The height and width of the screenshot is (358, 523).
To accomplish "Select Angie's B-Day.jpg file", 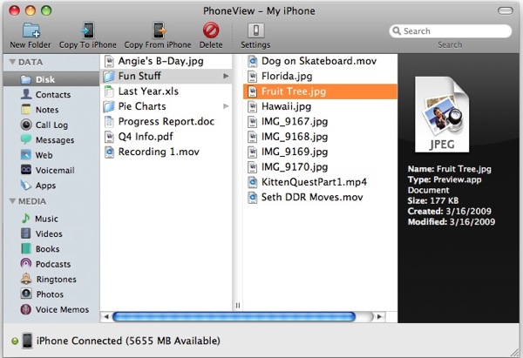I will 166,61.
